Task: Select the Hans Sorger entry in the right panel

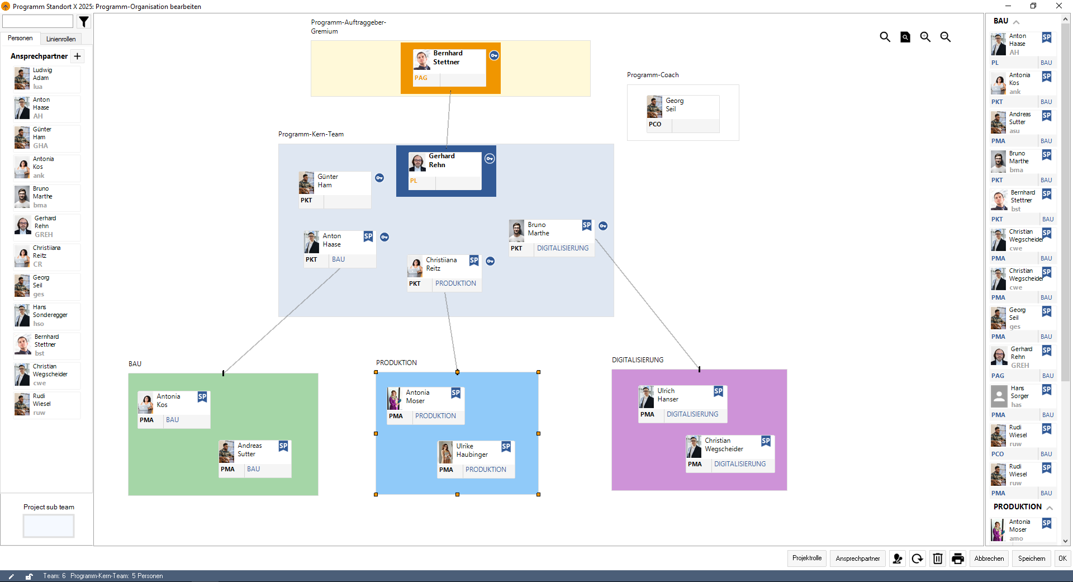Action: (1022, 401)
